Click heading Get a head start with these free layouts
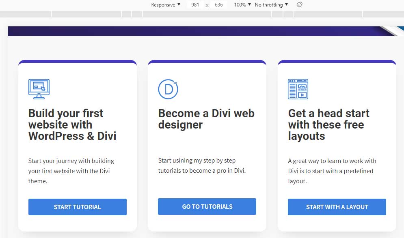Screen dimensions: 404x238 point(329,124)
